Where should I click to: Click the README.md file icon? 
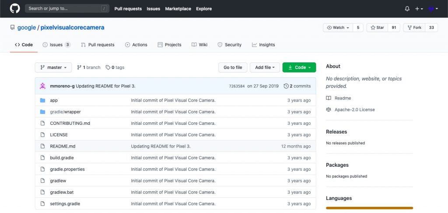tap(42, 146)
